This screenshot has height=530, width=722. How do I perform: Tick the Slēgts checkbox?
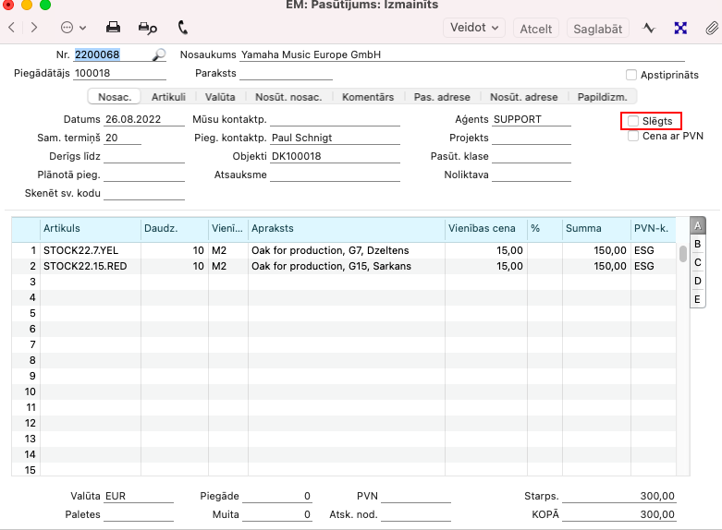click(633, 121)
